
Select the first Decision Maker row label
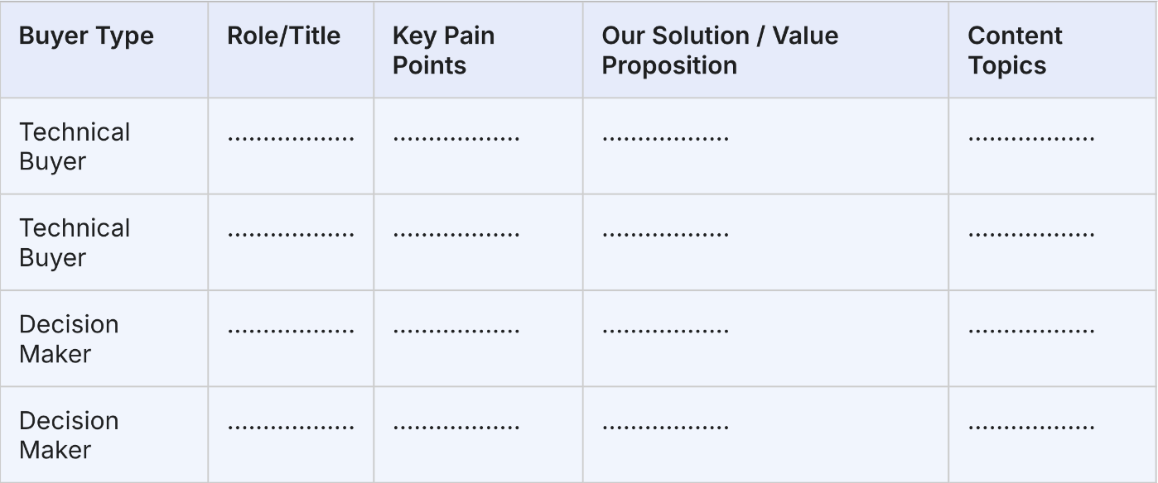coord(69,338)
